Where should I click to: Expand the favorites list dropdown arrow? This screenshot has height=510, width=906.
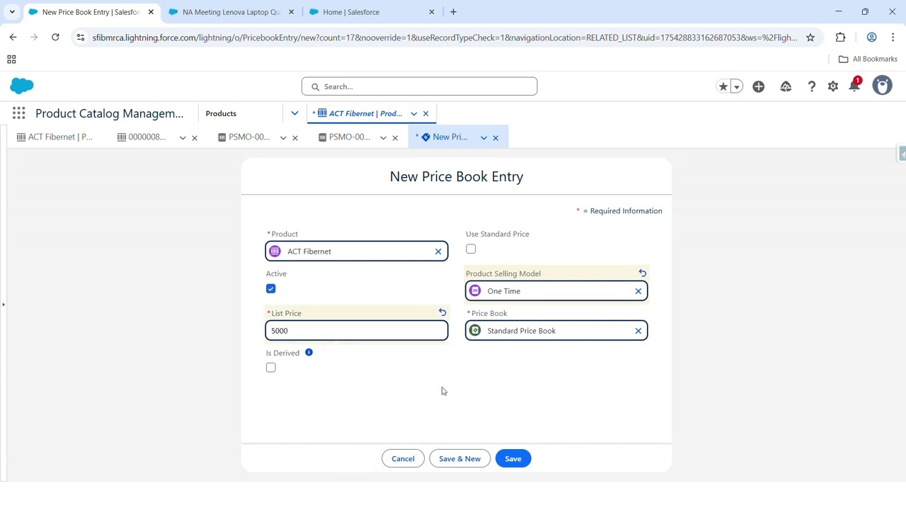[737, 86]
